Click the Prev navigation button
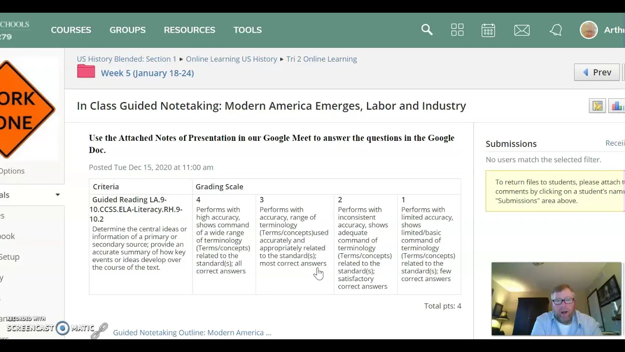625x352 pixels. pyautogui.click(x=597, y=72)
